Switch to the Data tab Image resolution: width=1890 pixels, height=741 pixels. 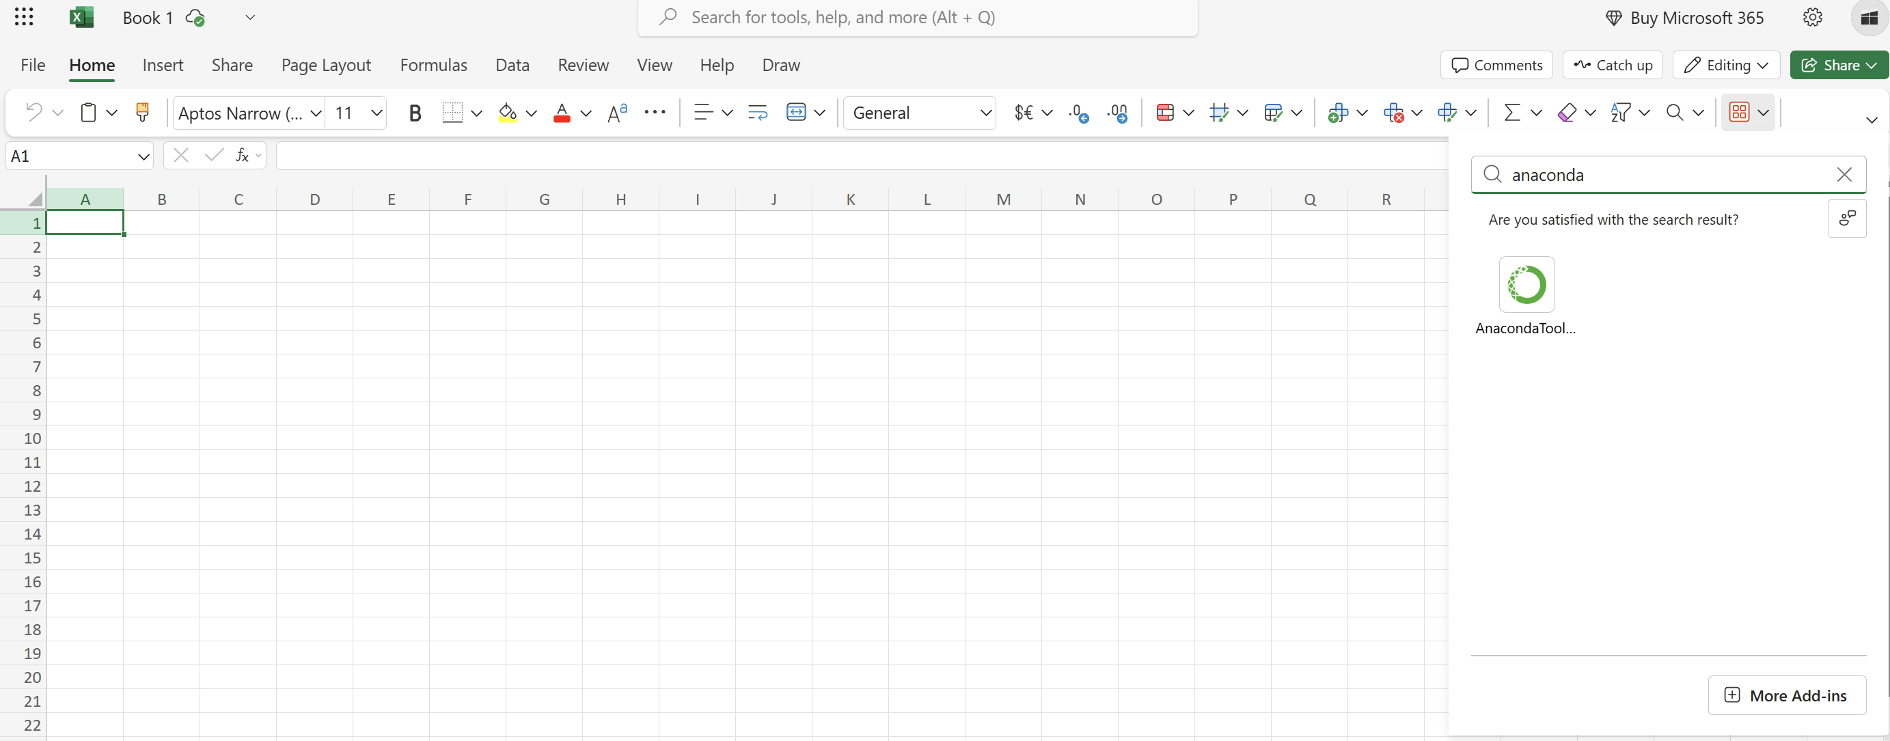point(512,65)
